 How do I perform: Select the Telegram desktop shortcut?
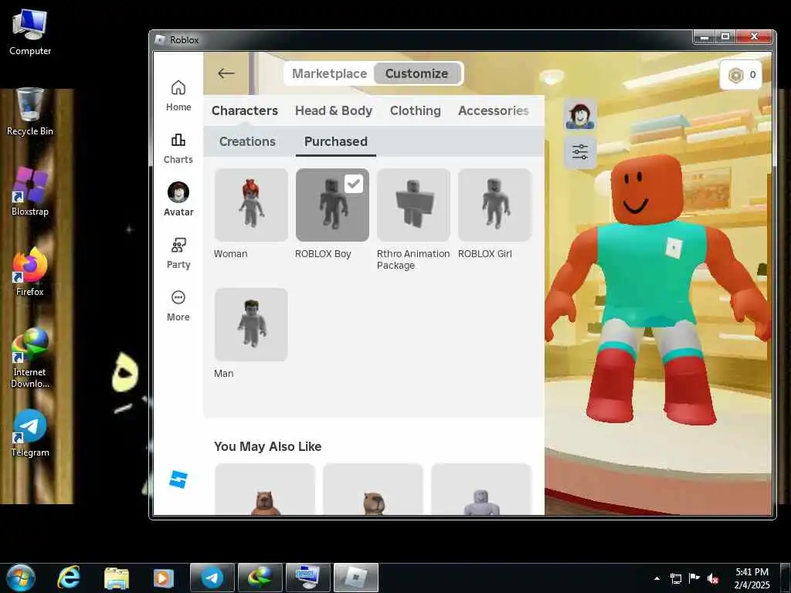point(30,433)
